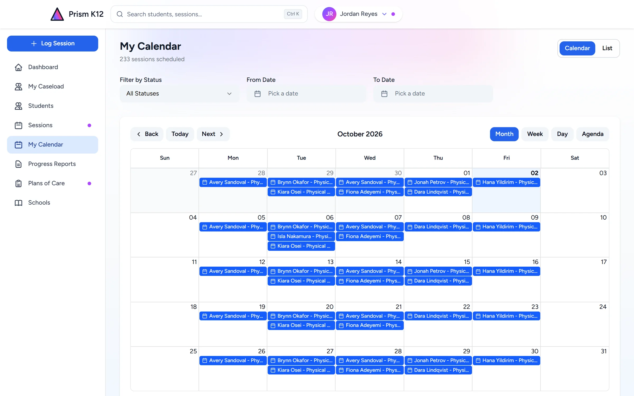
Task: Open Dashboard from the house icon
Action: click(18, 67)
